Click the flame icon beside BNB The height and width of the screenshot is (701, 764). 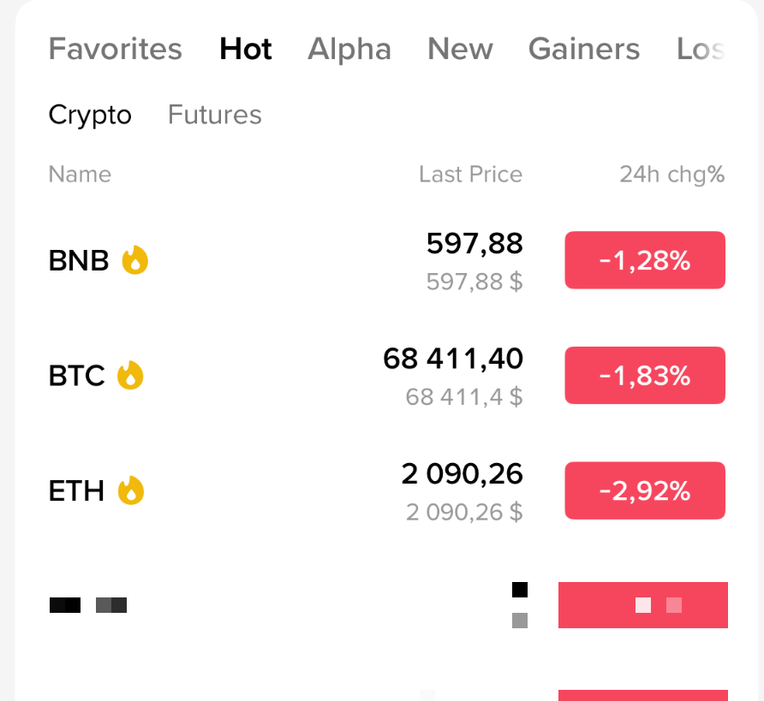point(135,260)
